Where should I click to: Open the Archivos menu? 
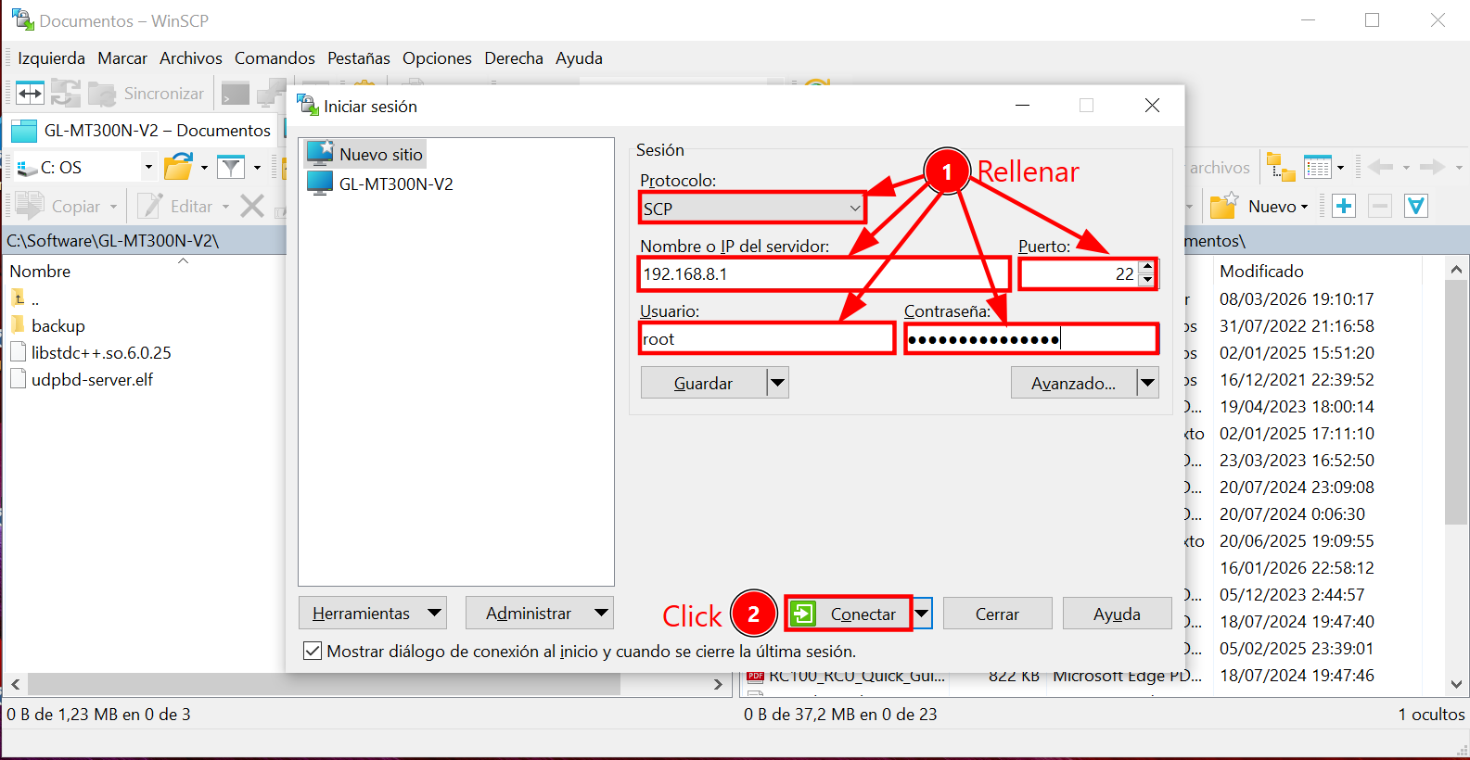click(x=191, y=58)
